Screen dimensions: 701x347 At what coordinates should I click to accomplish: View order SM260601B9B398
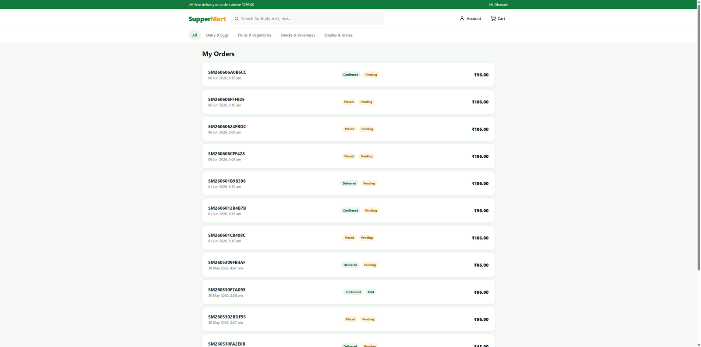[x=348, y=183]
